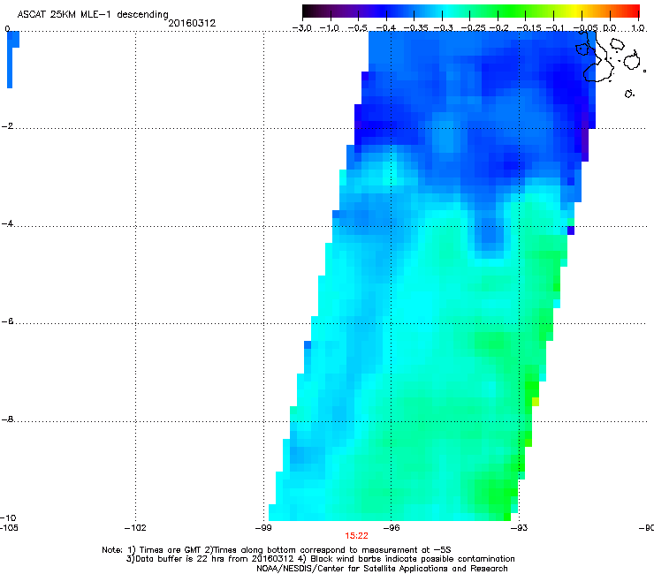Click the color bar label -0.4
Screen dimensions: 654x574
click(386, 28)
